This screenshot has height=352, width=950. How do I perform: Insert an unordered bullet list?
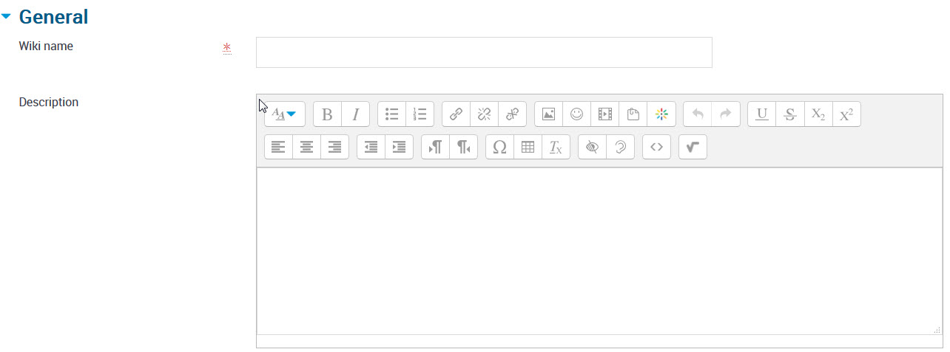[392, 114]
